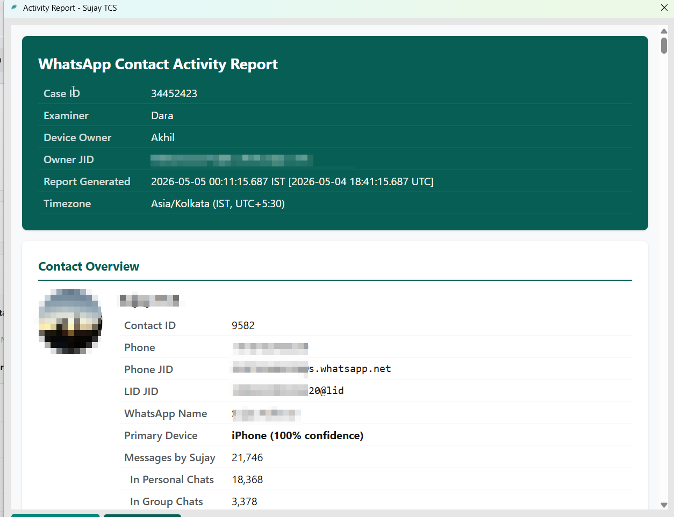
Task: Select 'iPhone (100% confidence)' value
Action: [297, 435]
